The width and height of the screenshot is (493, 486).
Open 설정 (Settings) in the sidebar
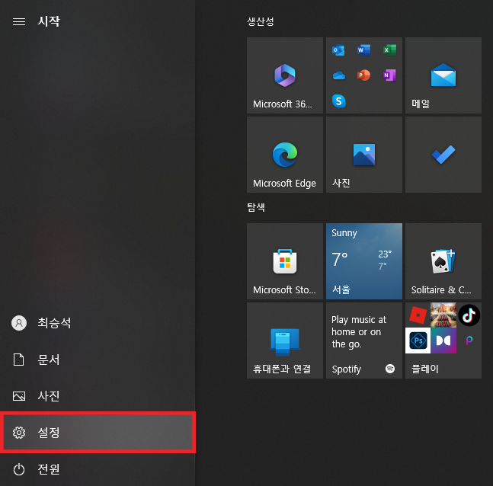click(98, 433)
